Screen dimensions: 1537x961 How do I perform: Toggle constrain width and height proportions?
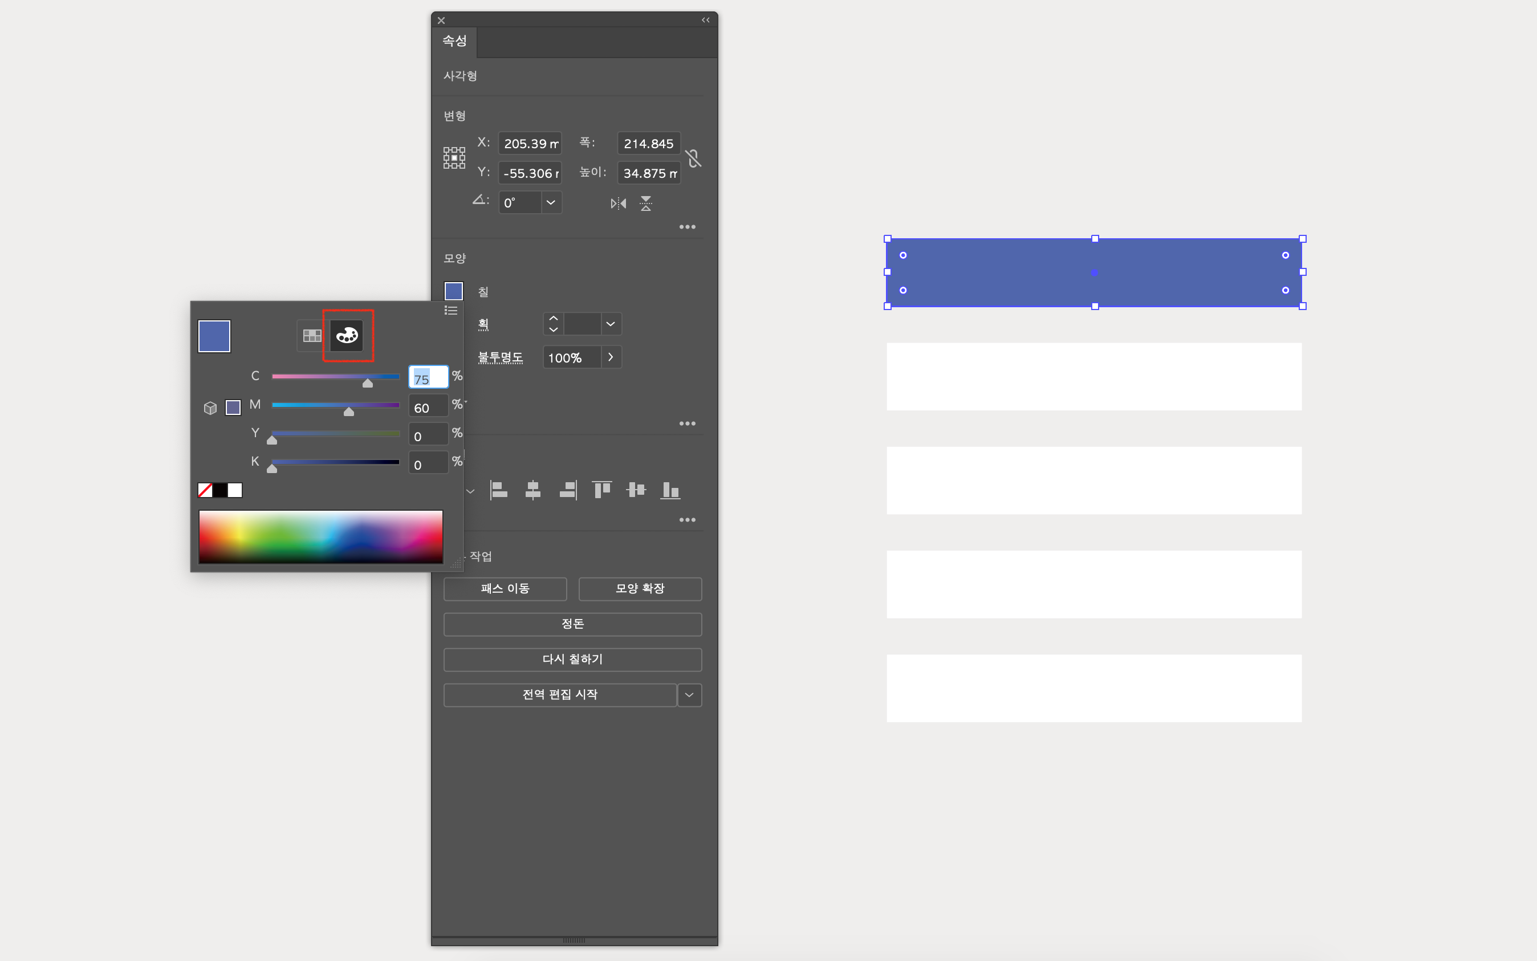tap(693, 158)
